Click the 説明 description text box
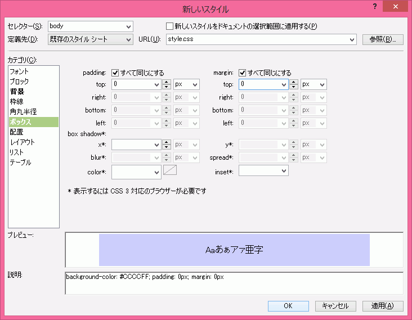 pos(234,283)
